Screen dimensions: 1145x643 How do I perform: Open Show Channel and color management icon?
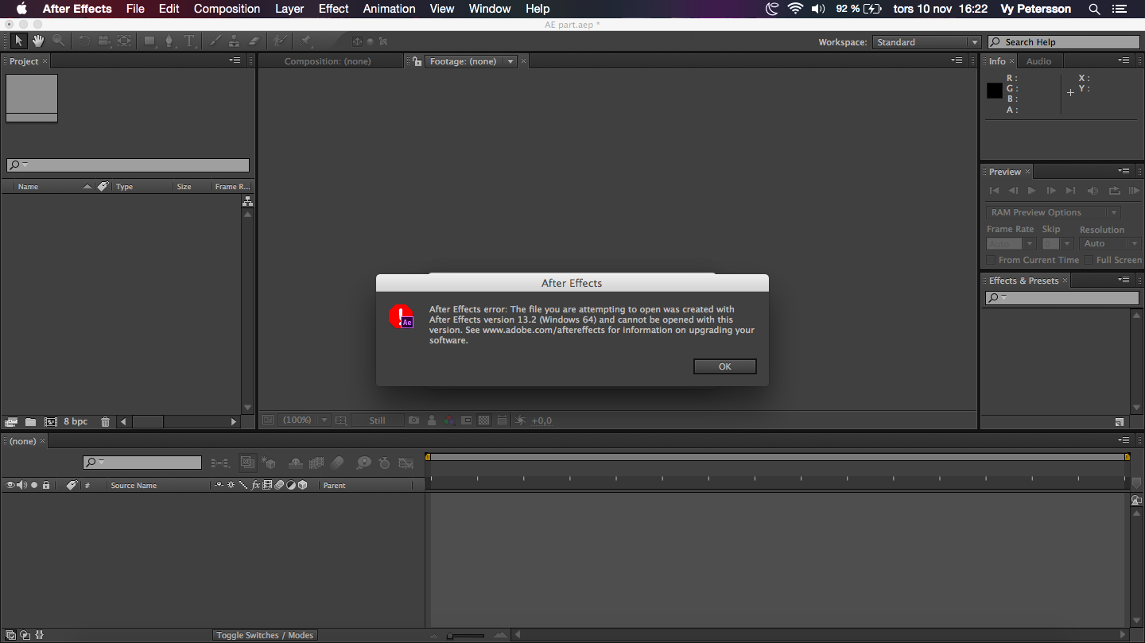click(x=449, y=420)
